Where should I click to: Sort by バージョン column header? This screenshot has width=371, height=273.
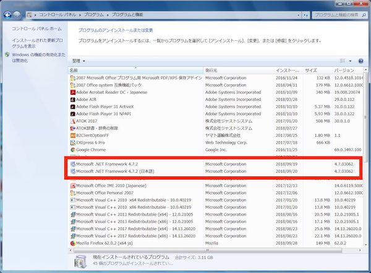pyautogui.click(x=347, y=71)
